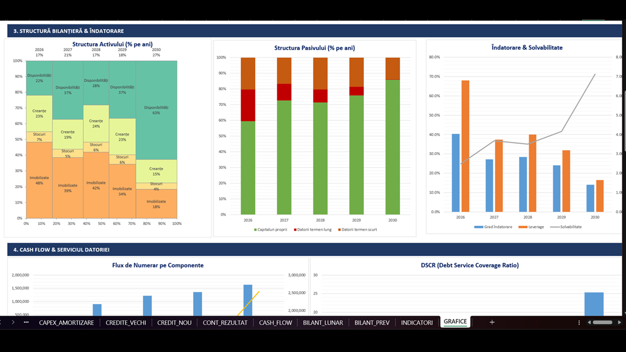Click the vertical scrollbar thumb

point(624,121)
